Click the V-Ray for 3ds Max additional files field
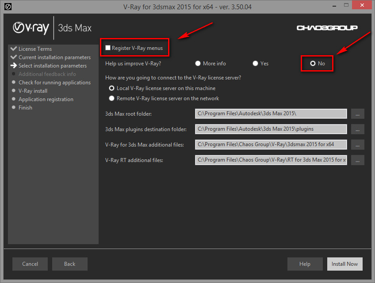375x283 pixels. 271,144
